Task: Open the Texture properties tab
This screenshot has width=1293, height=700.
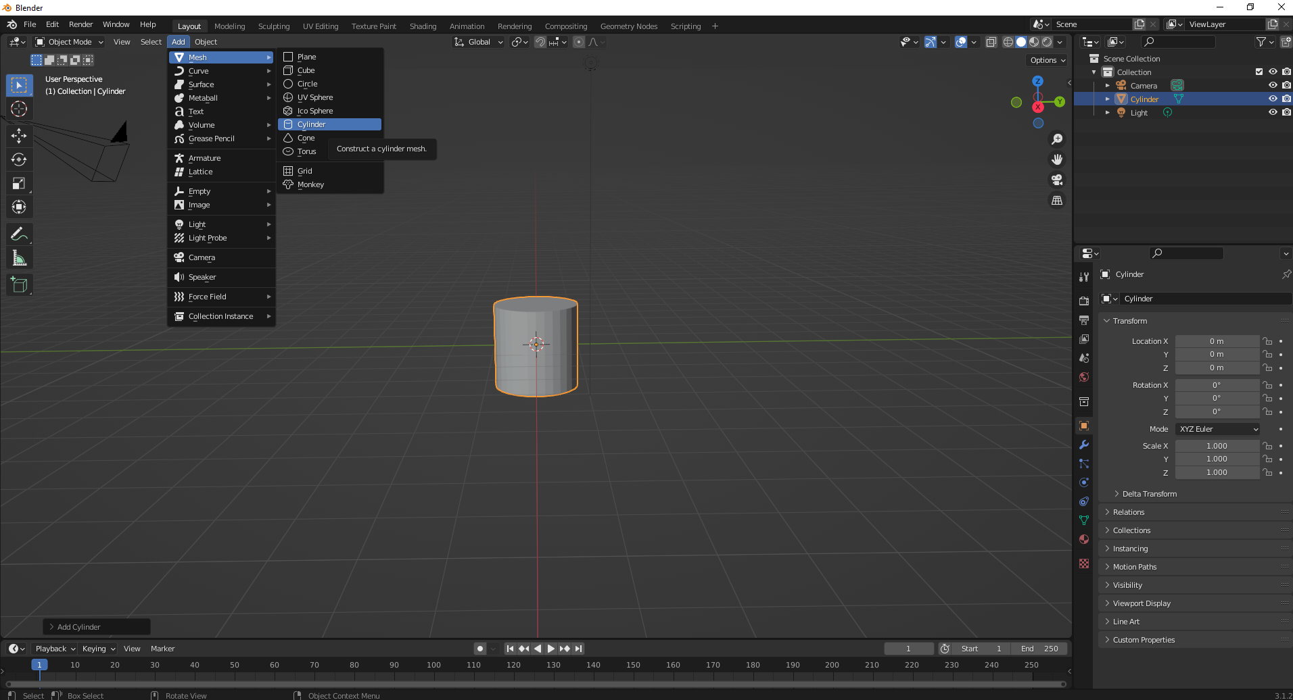Action: 1084,564
